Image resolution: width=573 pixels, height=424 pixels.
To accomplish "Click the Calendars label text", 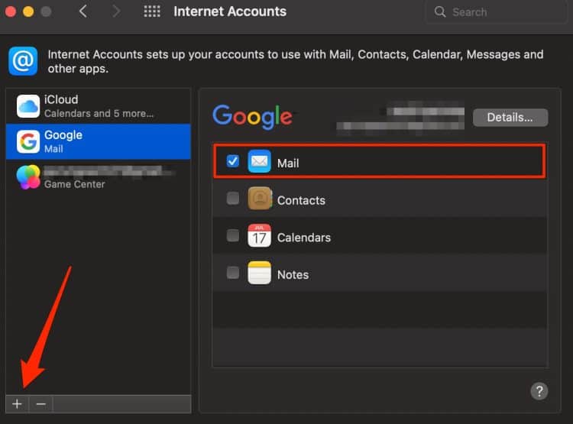I will click(303, 238).
